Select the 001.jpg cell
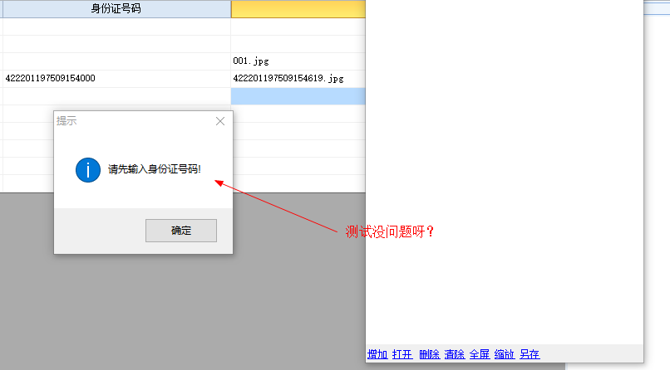The width and height of the screenshot is (670, 370). (298, 61)
